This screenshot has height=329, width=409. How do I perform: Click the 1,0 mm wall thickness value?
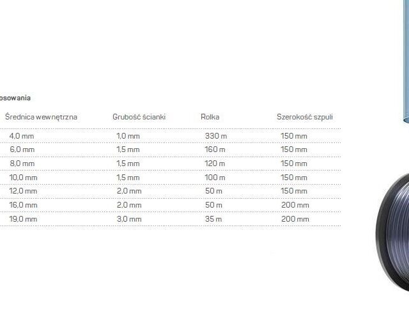click(x=128, y=136)
